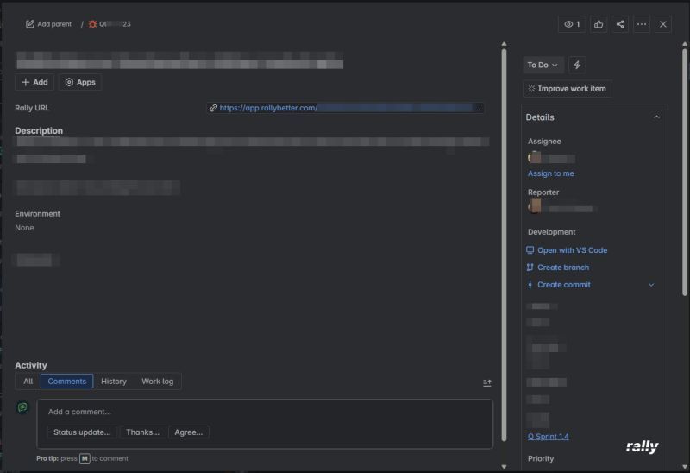Insert the Agree... comment suggestion
Screen dimensions: 690x473
coord(188,432)
